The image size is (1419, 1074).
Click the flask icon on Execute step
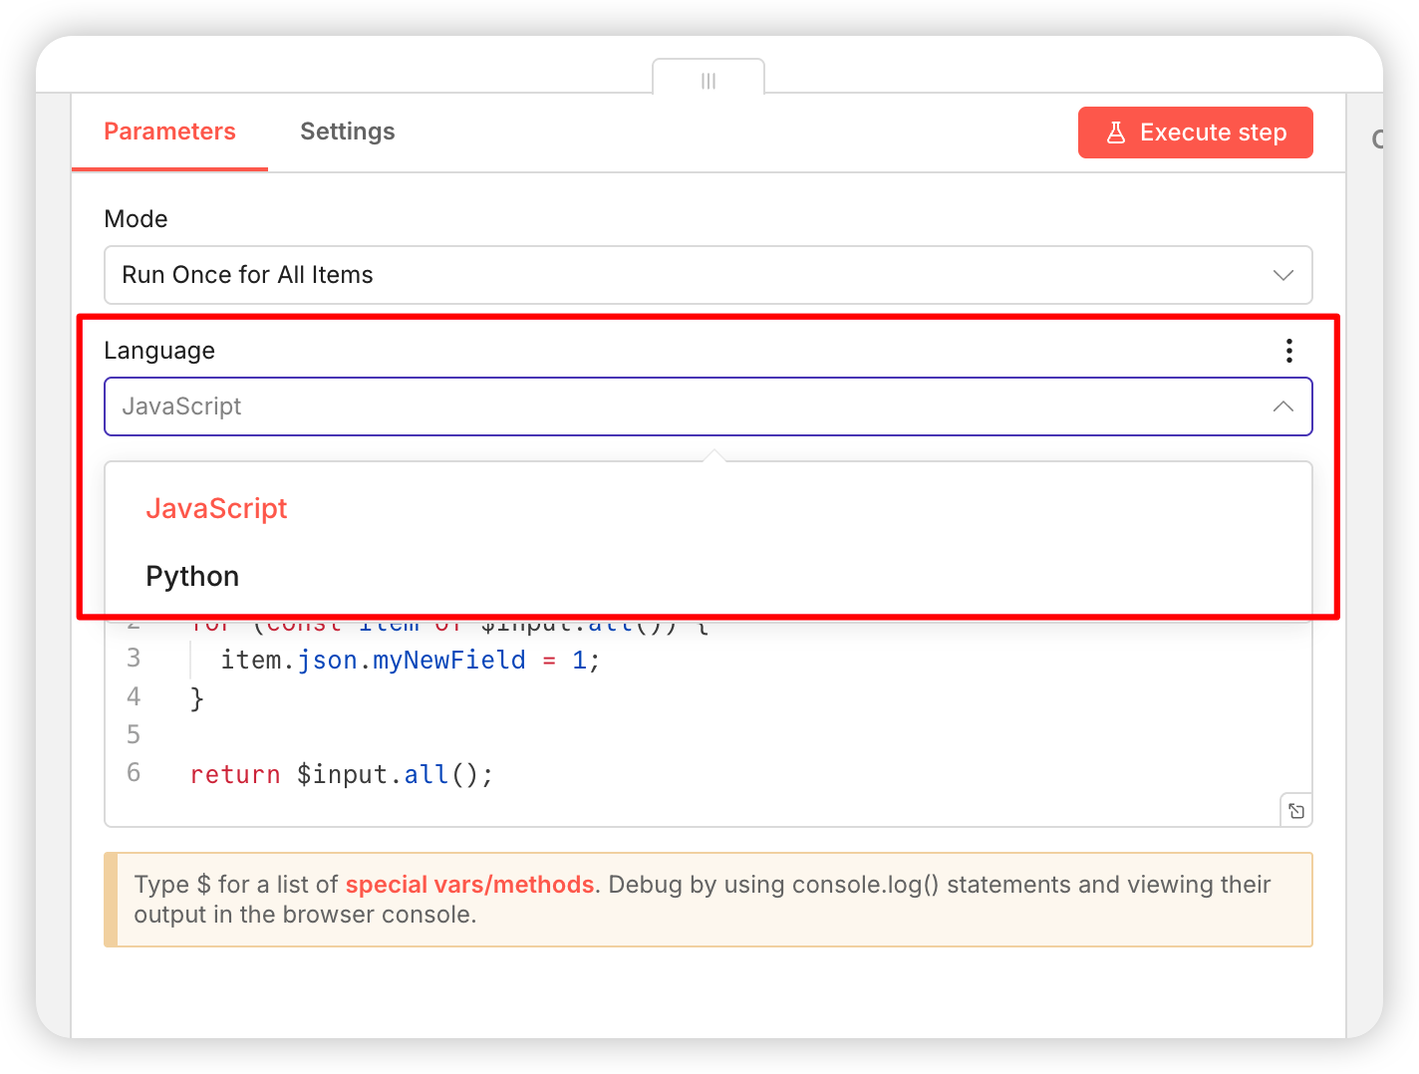(x=1116, y=133)
